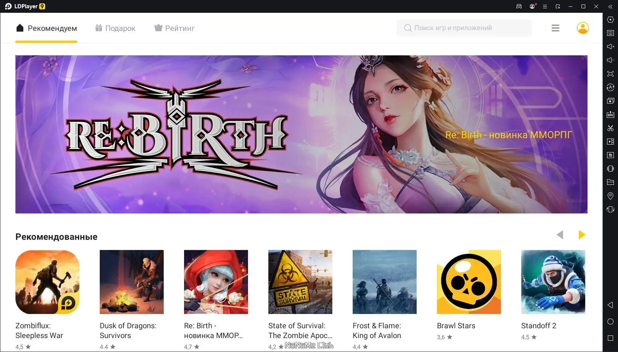
Task: Open emulator settings via the hexagon icon
Action: click(x=610, y=20)
